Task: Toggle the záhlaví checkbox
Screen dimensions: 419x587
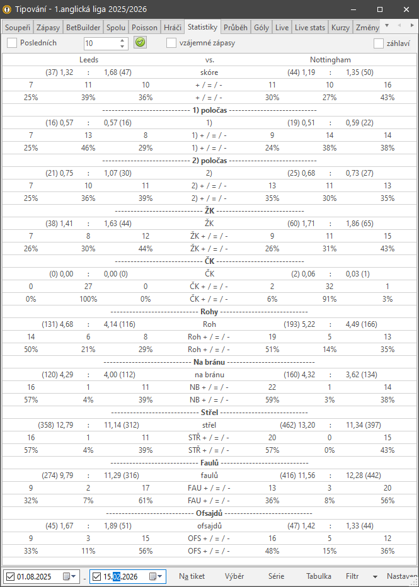Action: point(379,43)
